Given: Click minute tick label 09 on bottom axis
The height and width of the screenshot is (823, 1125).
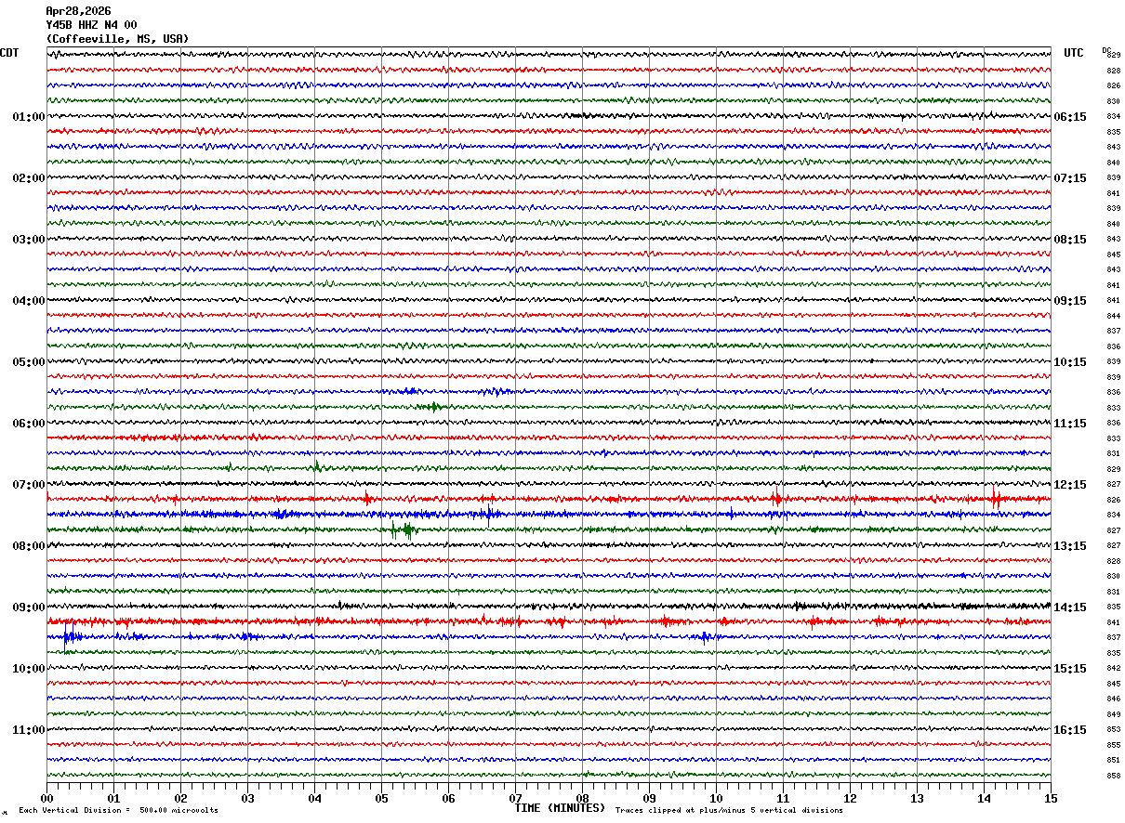Looking at the screenshot, I should coord(649,798).
